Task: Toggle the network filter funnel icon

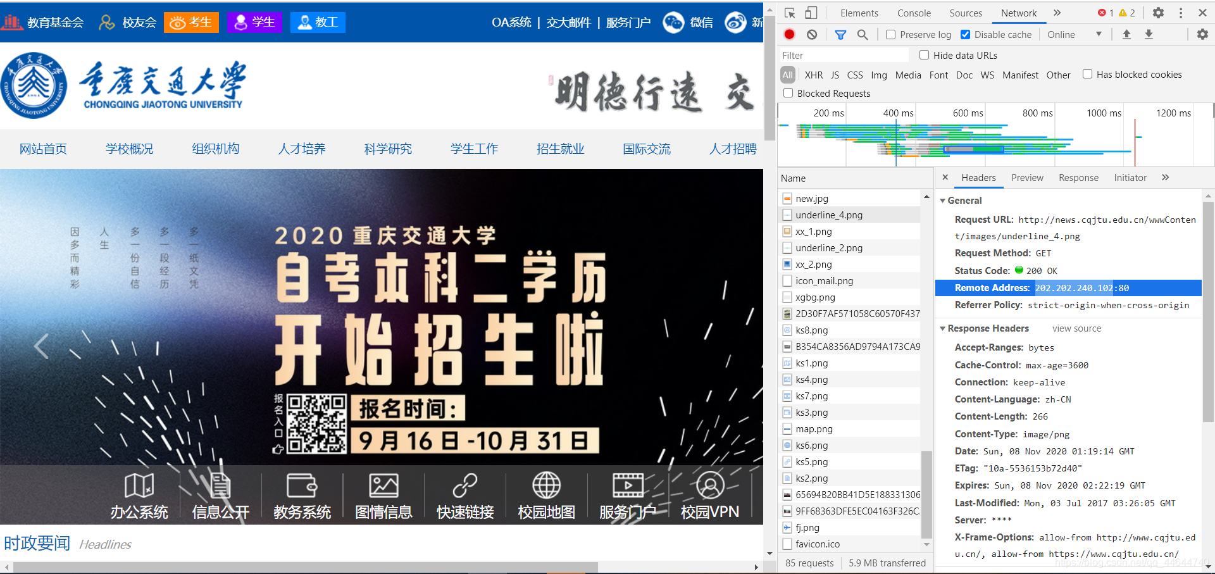Action: click(x=840, y=35)
